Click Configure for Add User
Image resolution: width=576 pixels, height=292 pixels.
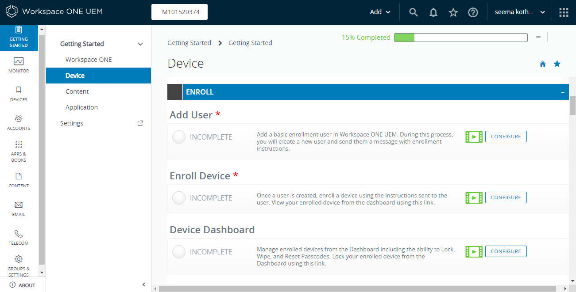click(506, 137)
